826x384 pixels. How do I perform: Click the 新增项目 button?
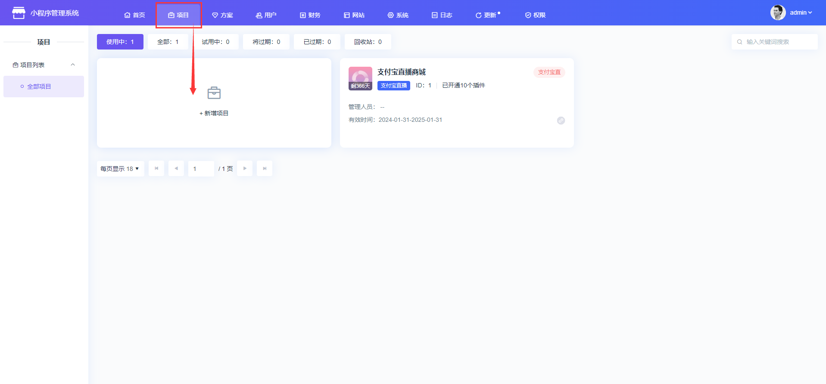214,113
